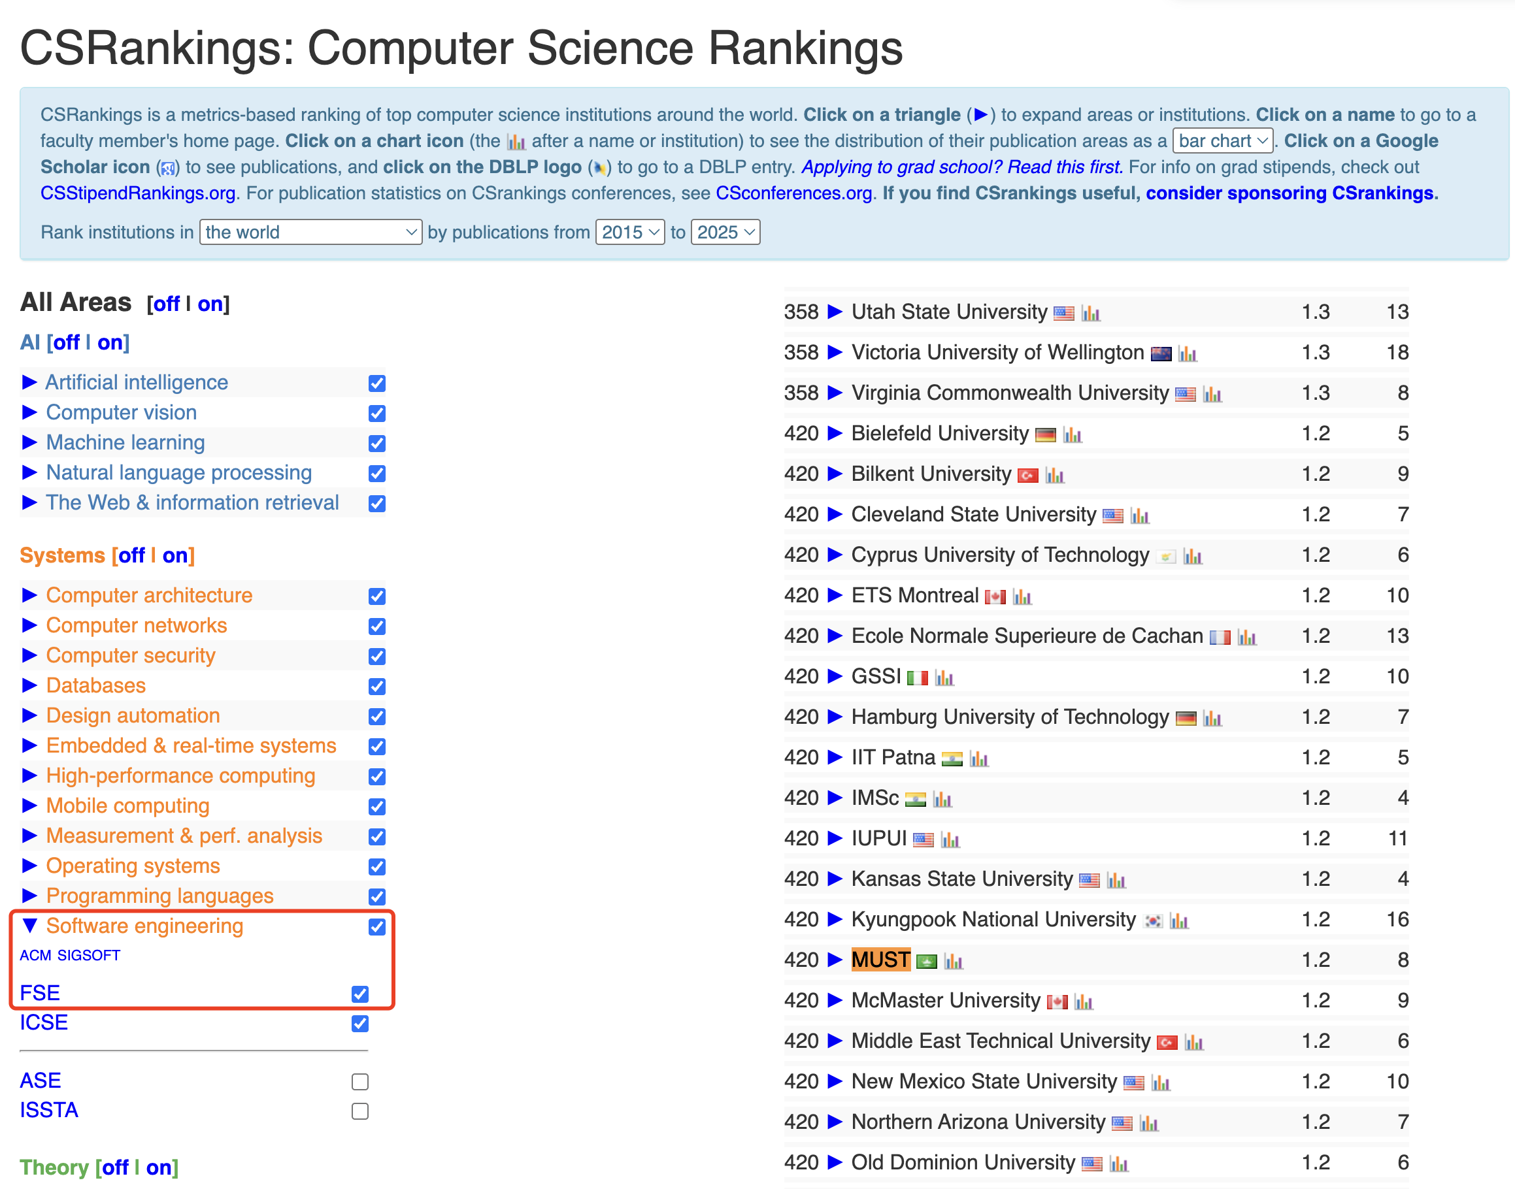
Task: Click 'Kyungpook National University' name
Action: 994,920
